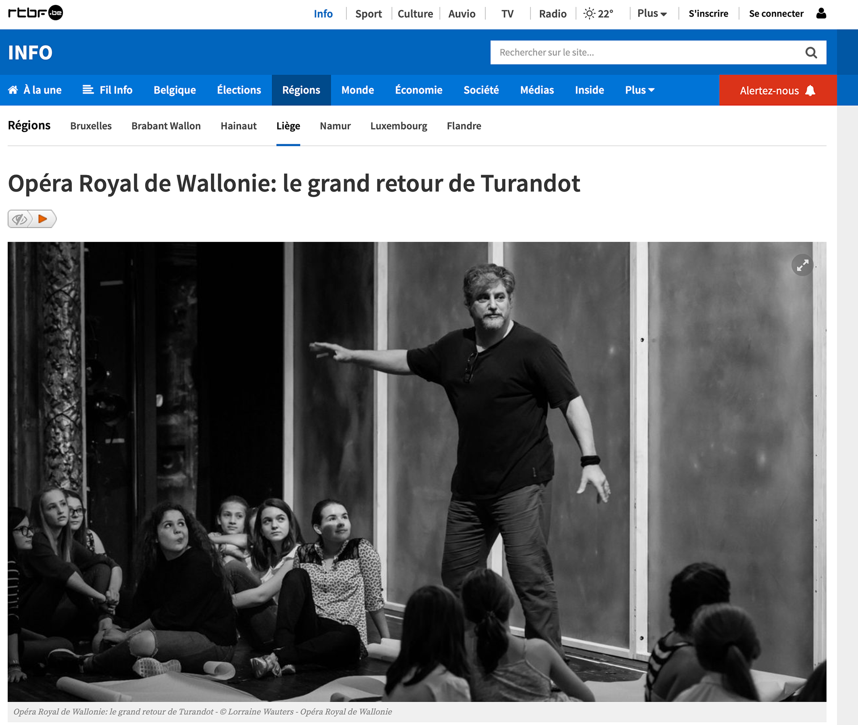Screen dimensions: 858x725
Task: Click the search magnifier icon
Action: (811, 53)
